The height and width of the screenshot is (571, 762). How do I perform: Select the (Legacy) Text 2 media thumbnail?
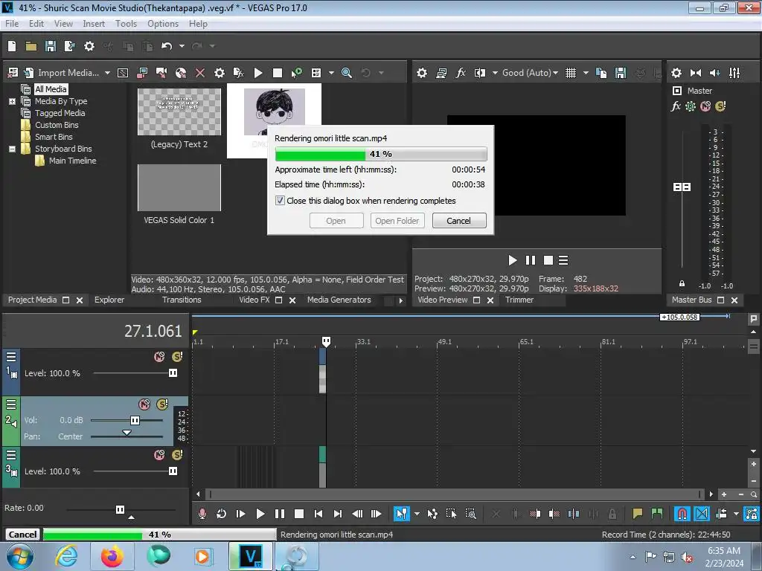(x=179, y=112)
